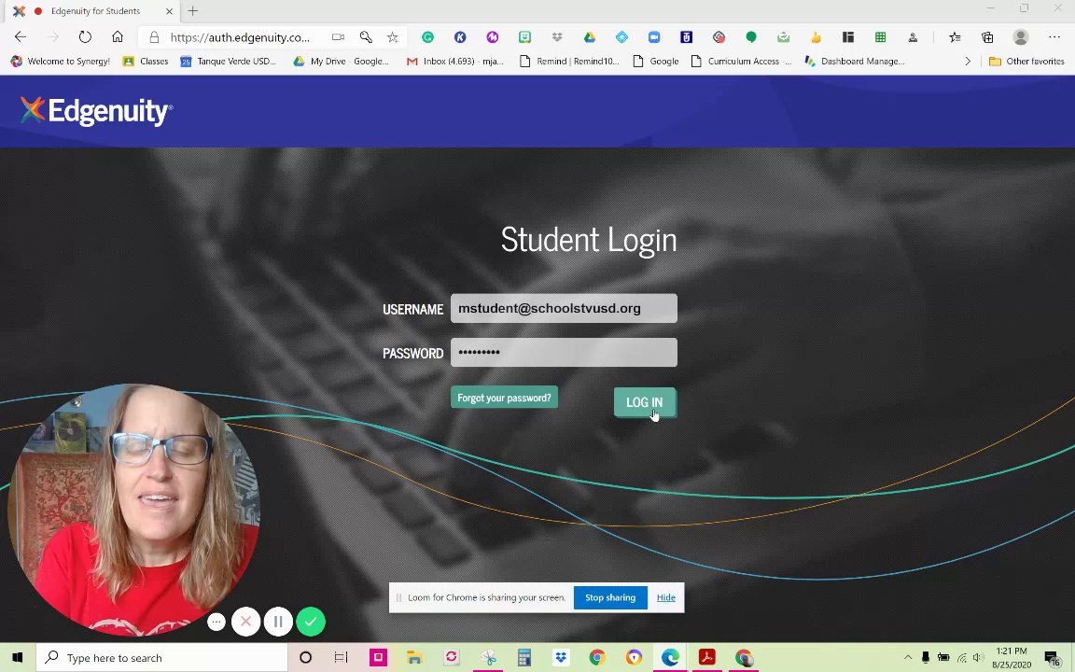This screenshot has width=1075, height=672.
Task: Go back to the previous page
Action: [21, 37]
